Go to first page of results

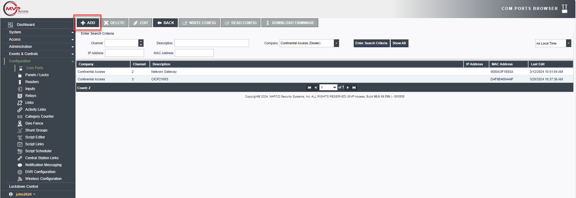coord(309,88)
